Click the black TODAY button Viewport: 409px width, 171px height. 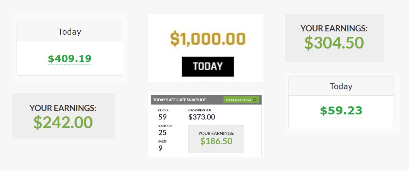[208, 66]
